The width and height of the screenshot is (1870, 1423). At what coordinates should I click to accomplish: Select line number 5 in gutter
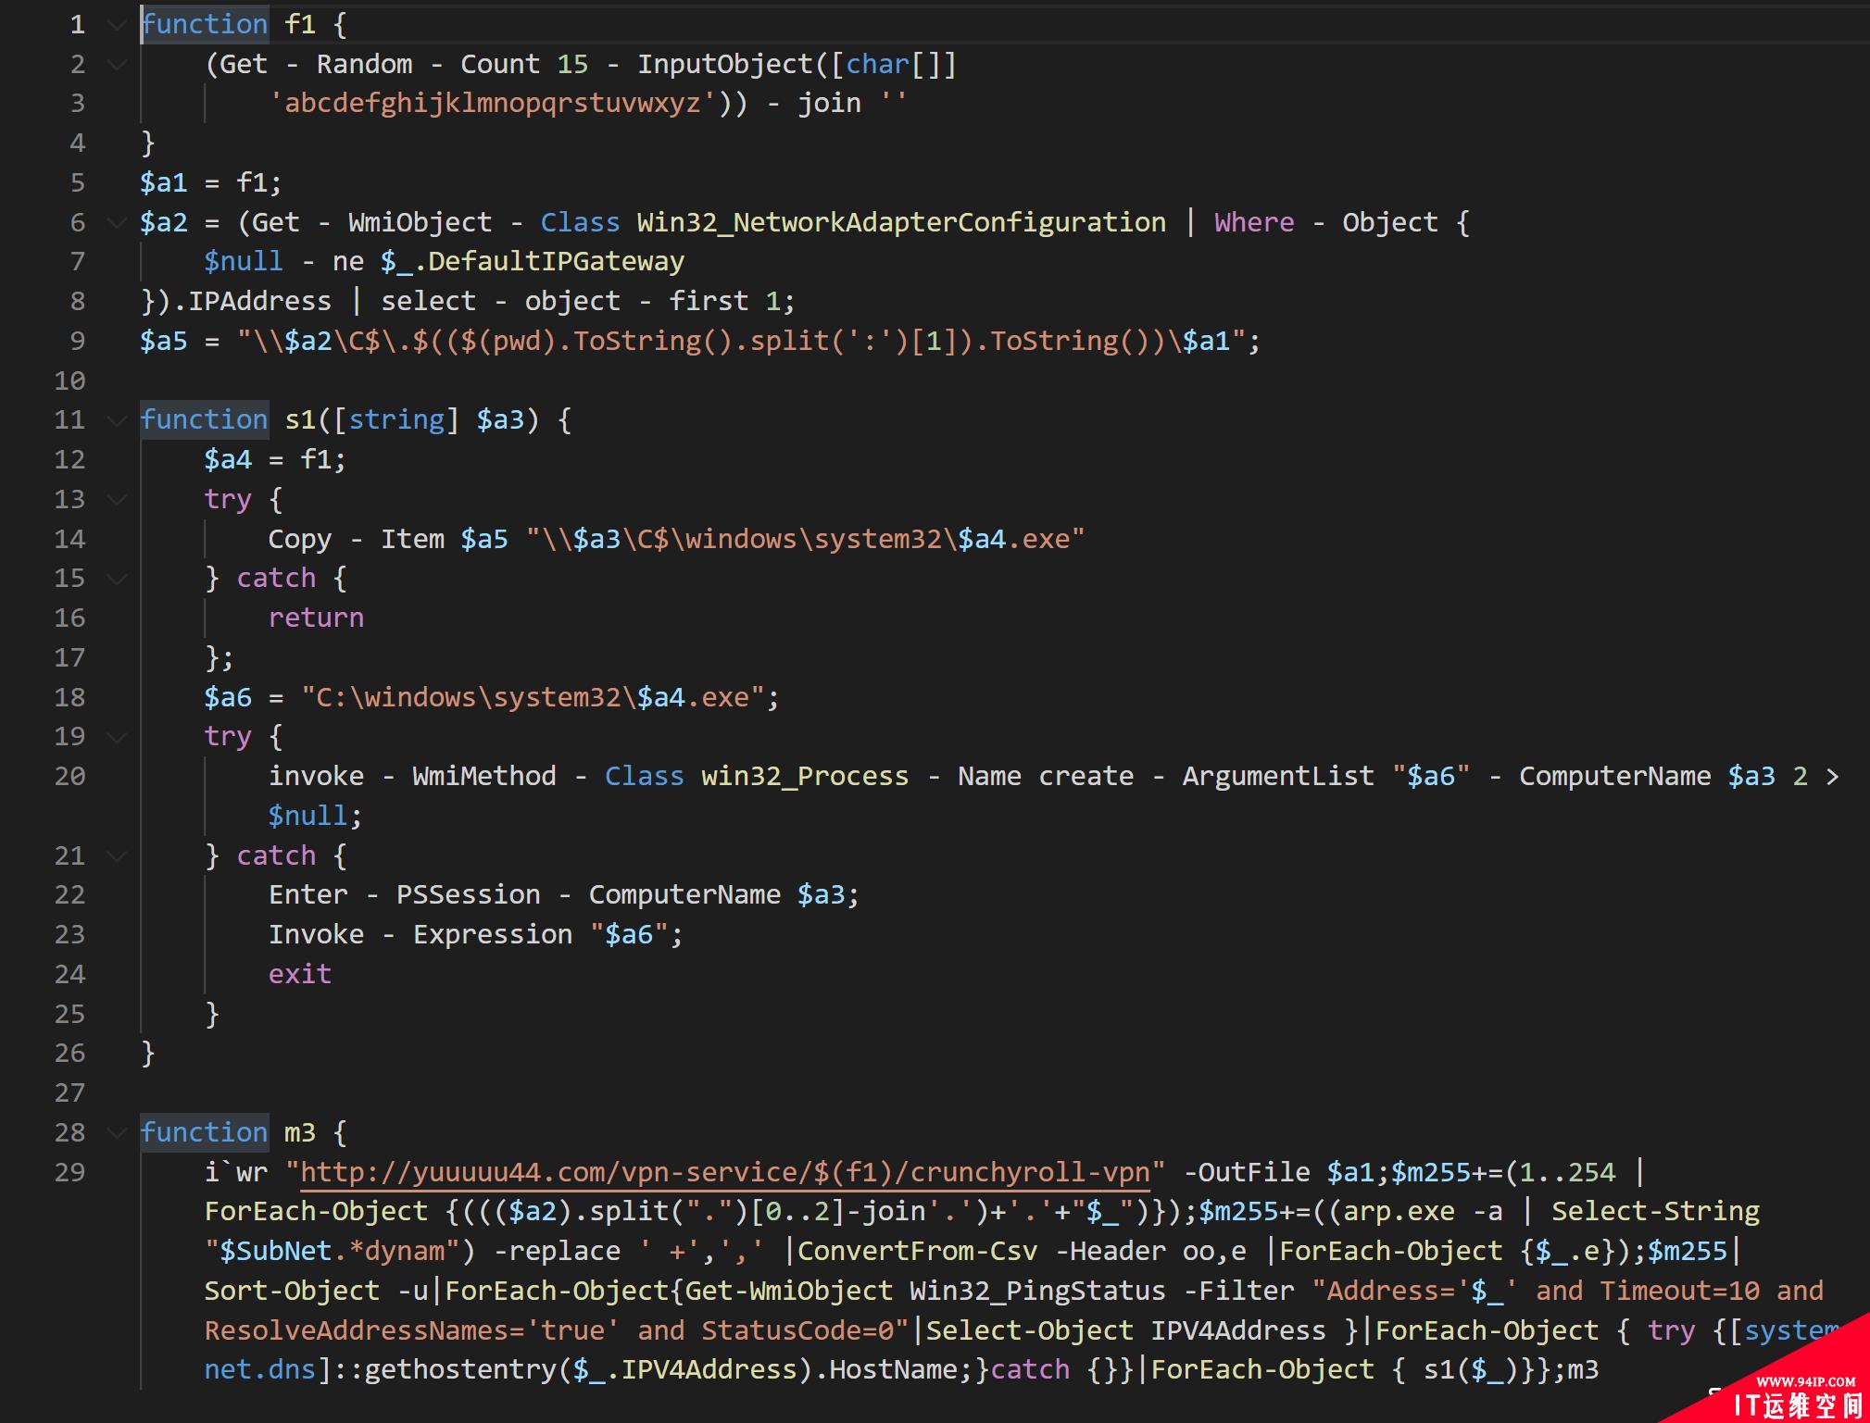[x=78, y=183]
